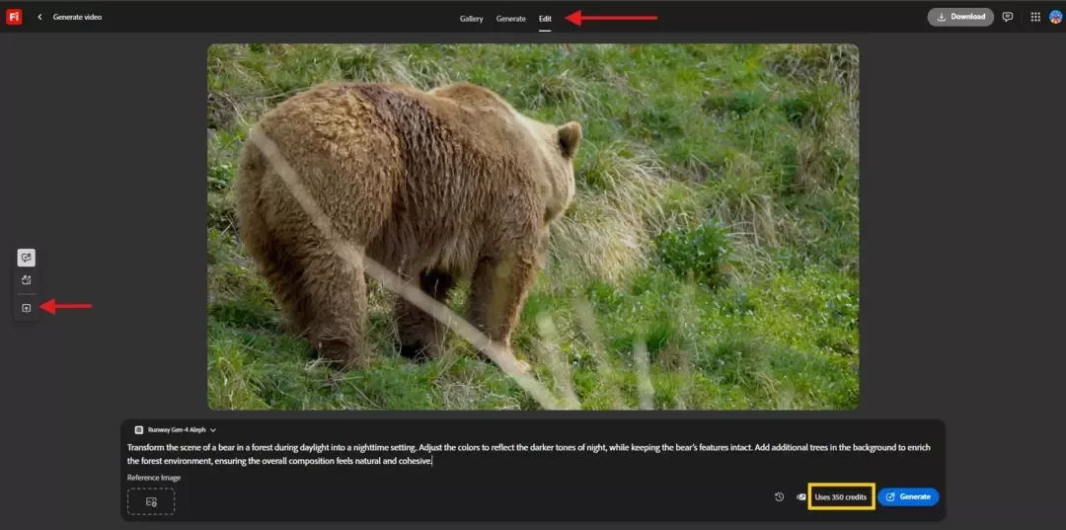Click the bear video preview

click(533, 227)
